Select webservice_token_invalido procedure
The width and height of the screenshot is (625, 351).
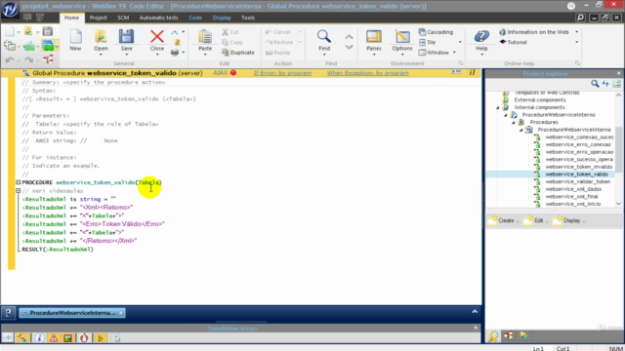click(579, 167)
